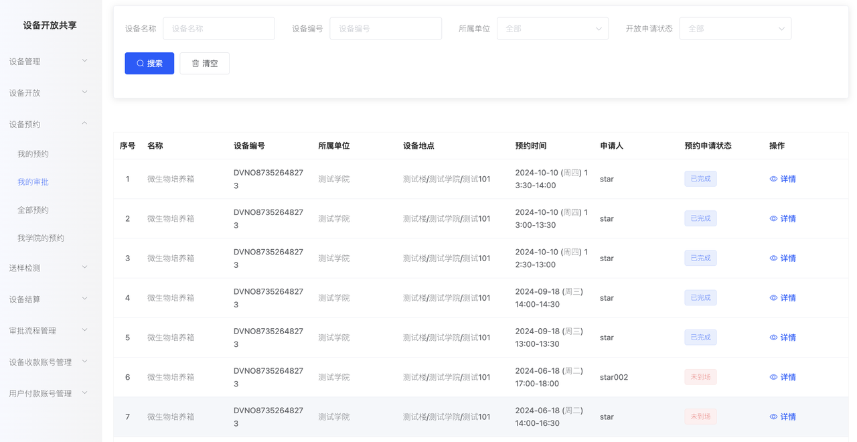
Task: Open 我学院的预约 submenu item
Action: pos(41,238)
